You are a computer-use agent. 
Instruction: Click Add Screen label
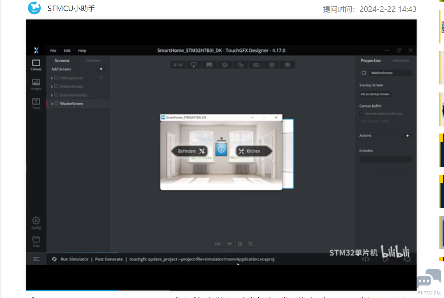(61, 69)
